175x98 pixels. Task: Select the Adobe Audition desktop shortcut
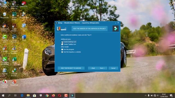(14, 16)
